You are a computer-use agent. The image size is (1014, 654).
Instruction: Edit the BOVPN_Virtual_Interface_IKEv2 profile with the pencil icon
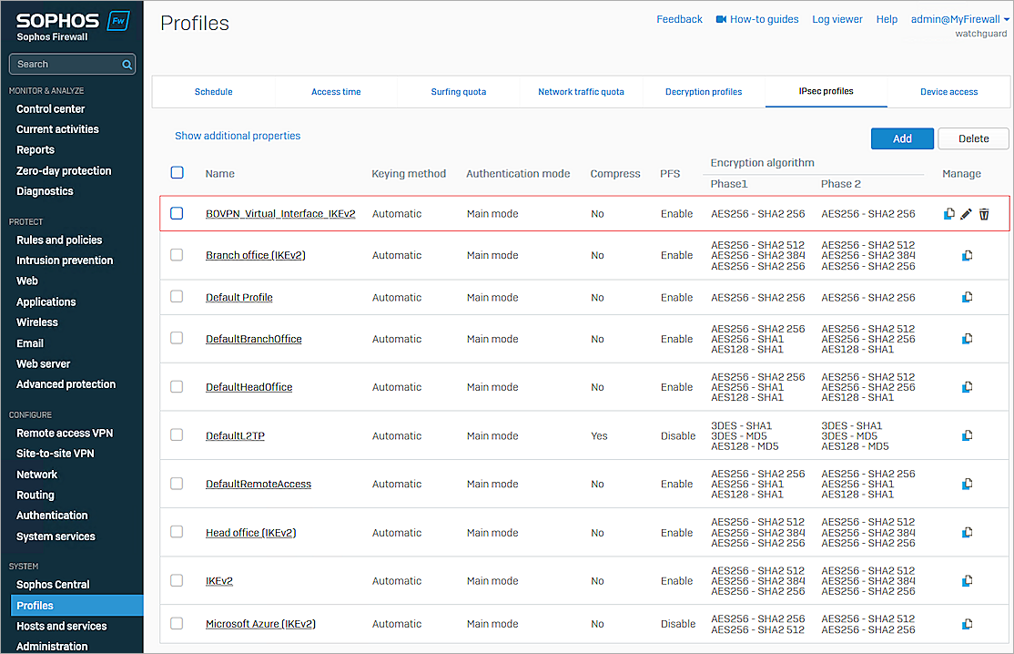point(966,213)
